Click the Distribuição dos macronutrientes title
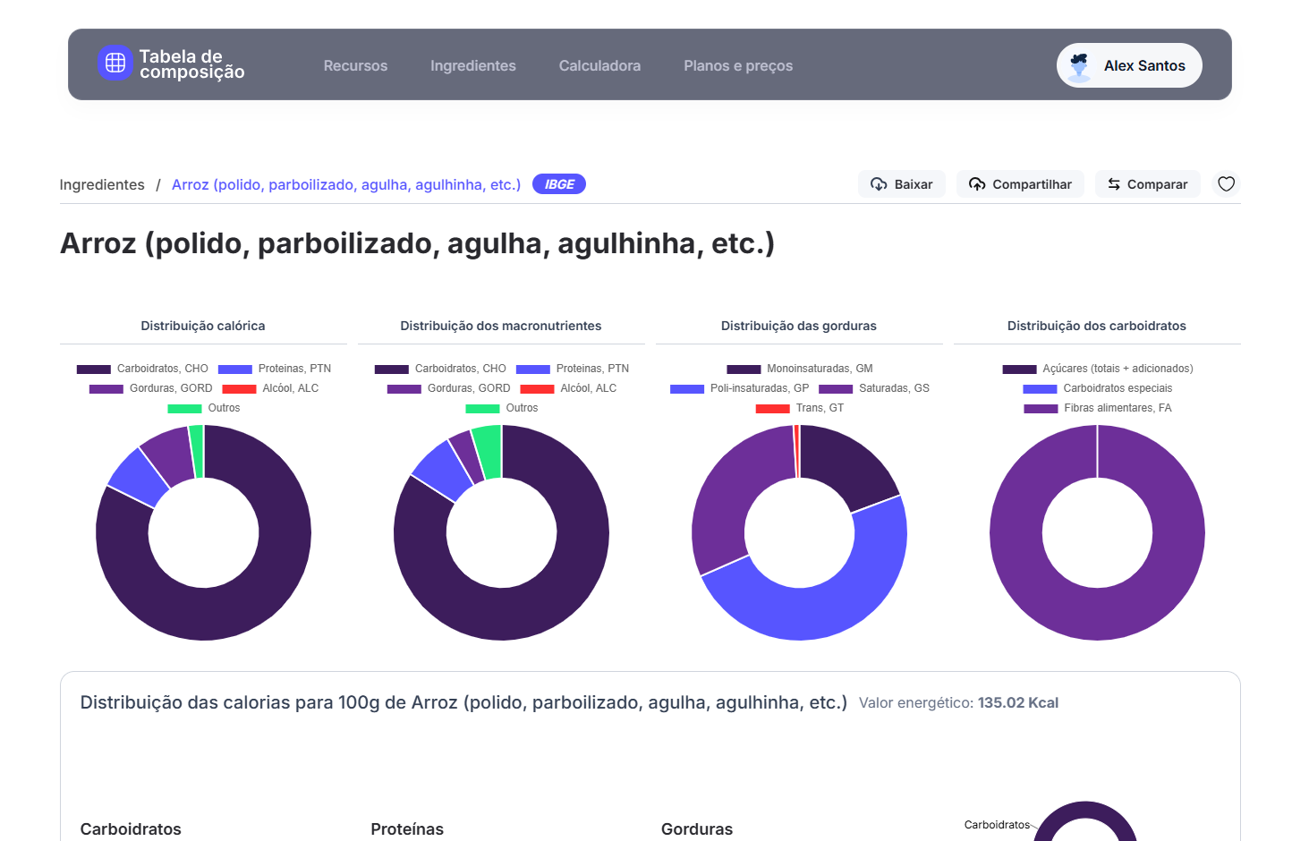Screen dimensions: 1309x841 click(x=501, y=326)
